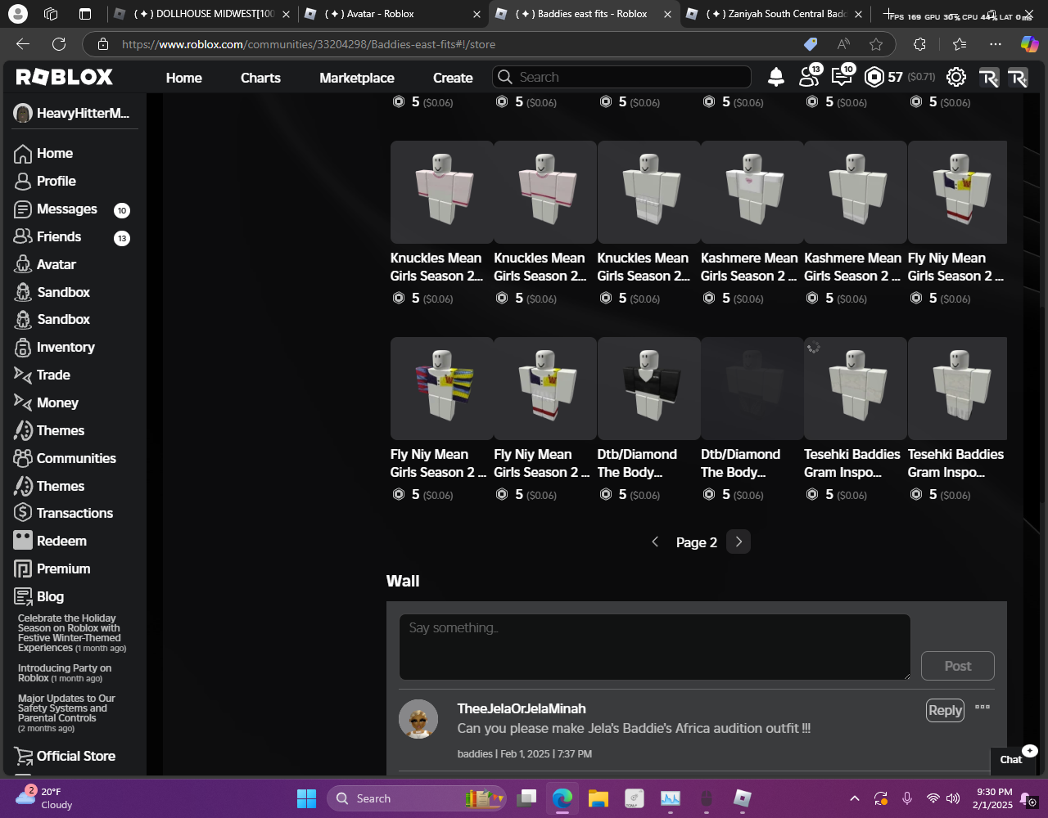1048x818 pixels.
Task: Click the HeavyHitterM... profile avatar
Action: pos(23,114)
